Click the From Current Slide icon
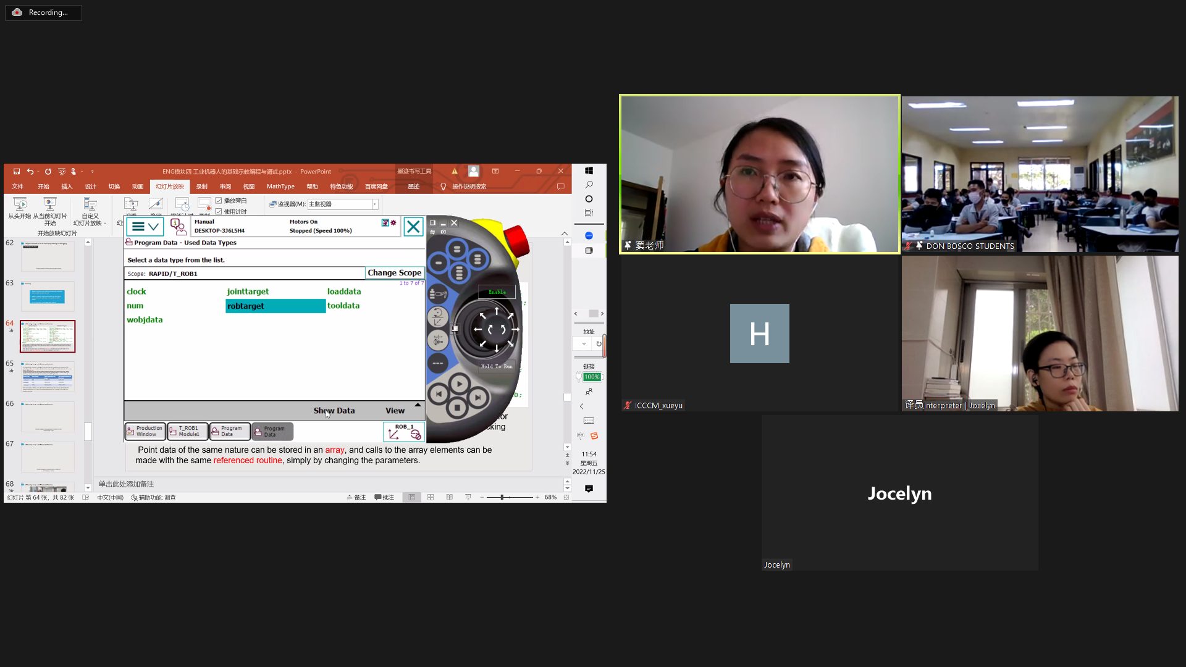Image resolution: width=1186 pixels, height=667 pixels. [49, 204]
